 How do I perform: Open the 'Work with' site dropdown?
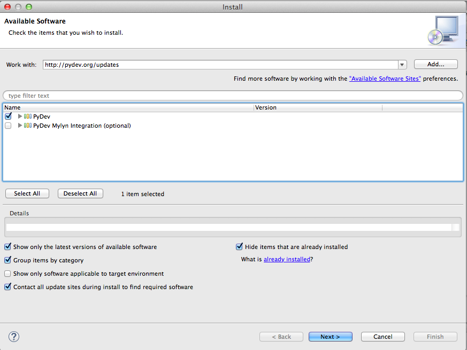402,64
